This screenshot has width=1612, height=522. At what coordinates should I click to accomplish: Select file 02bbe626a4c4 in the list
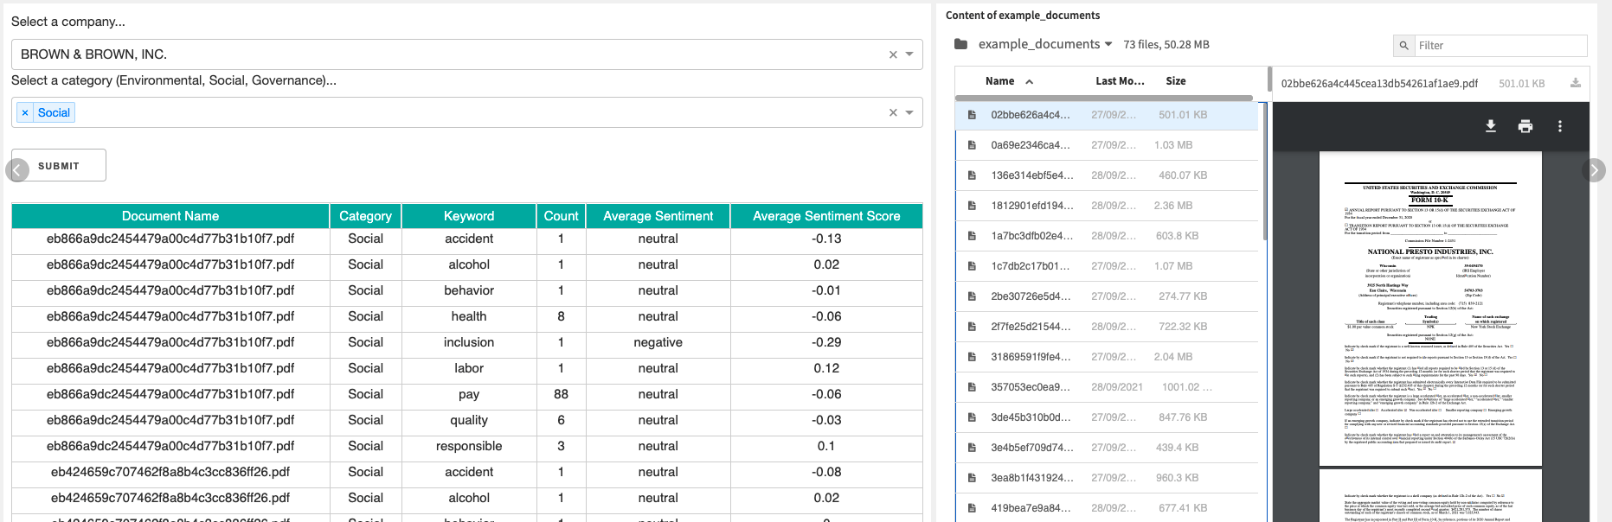click(x=1107, y=115)
